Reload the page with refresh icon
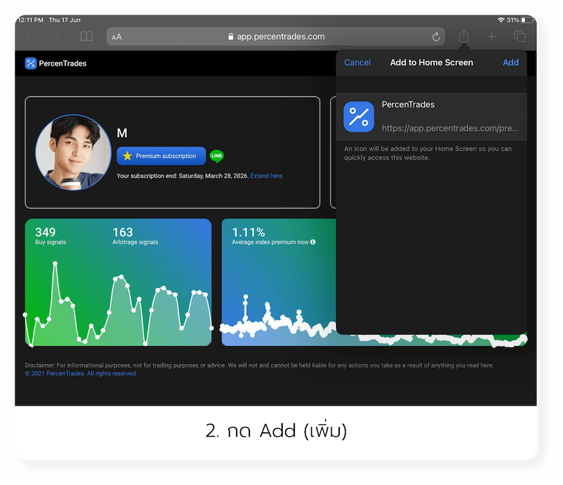563x485 pixels. coord(436,36)
